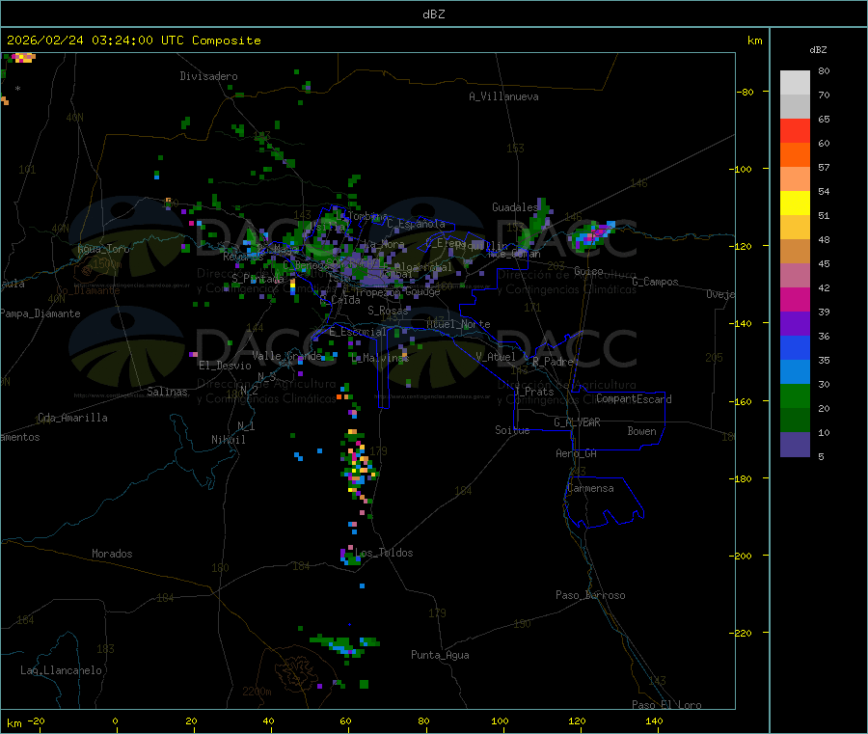Click the 10 dBZ dark green swatch
This screenshot has height=734, width=868.
pos(795,421)
